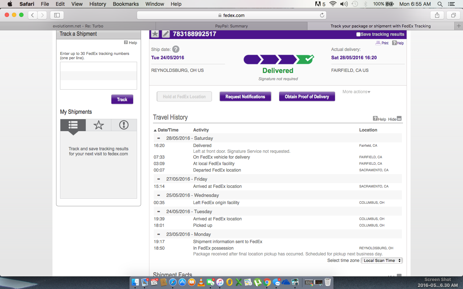Click the Obtain Proof of Delivery button
This screenshot has height=289, width=463.
[x=307, y=96]
